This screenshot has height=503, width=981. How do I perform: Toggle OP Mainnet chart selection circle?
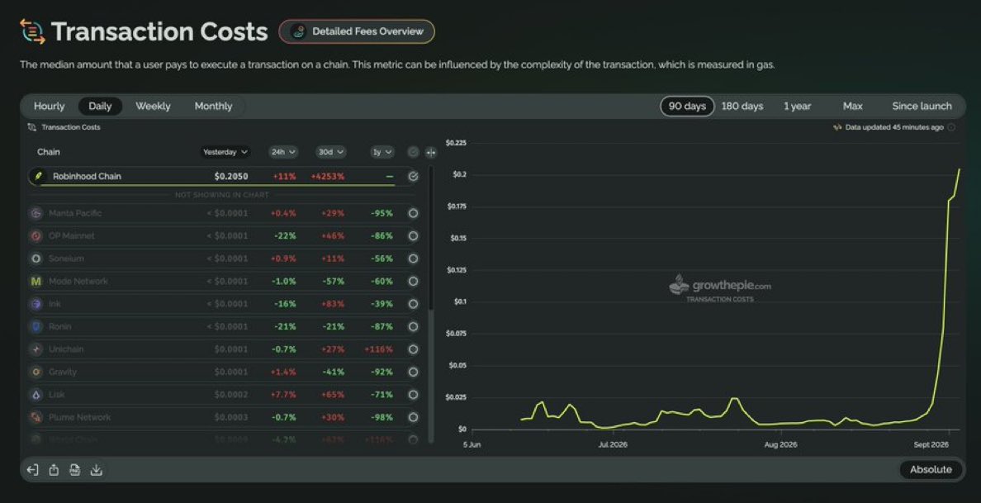pos(414,236)
